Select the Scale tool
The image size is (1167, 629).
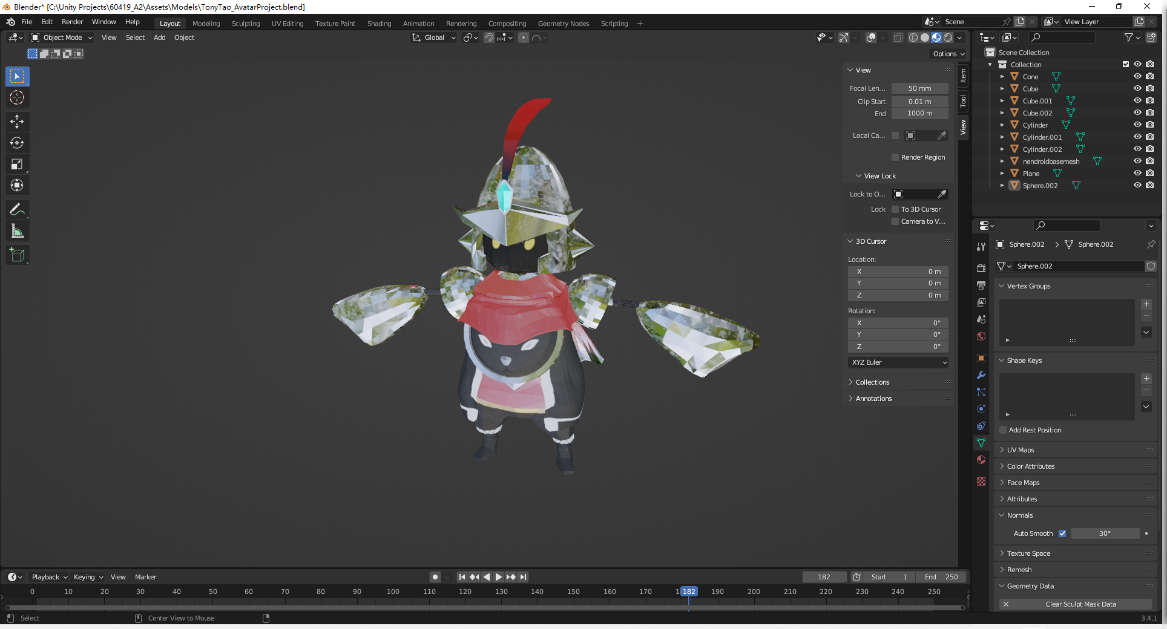[17, 164]
